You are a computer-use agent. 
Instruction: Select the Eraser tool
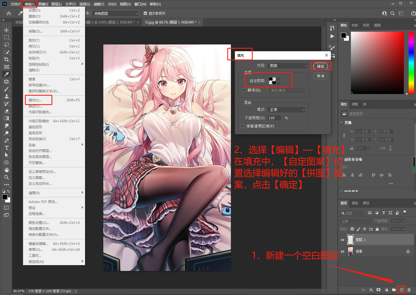7,111
